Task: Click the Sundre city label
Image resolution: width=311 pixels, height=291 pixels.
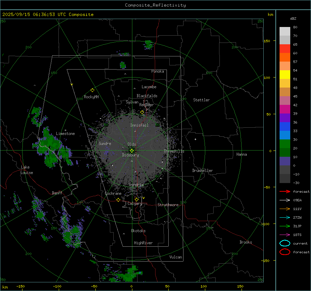Action: coord(105,144)
